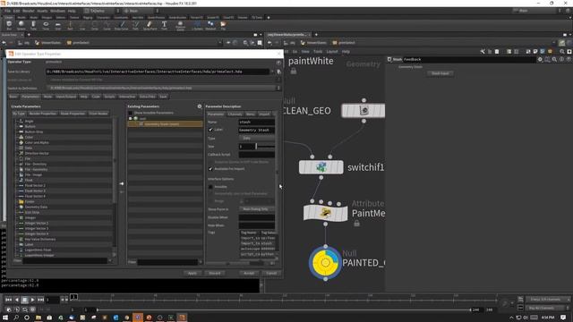
Task: Switch to the Scripts tab
Action: point(109,97)
